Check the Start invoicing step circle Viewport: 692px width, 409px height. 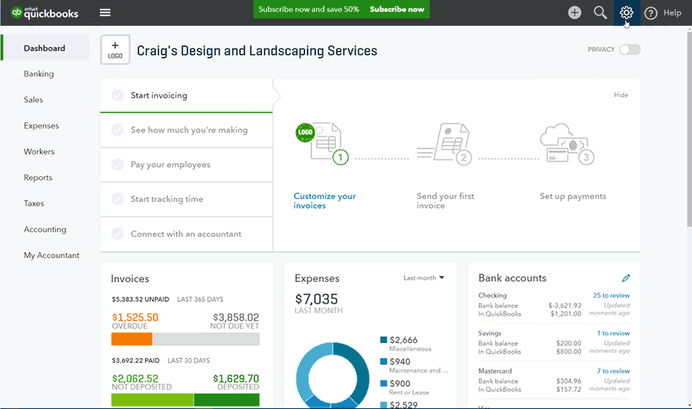pos(118,95)
